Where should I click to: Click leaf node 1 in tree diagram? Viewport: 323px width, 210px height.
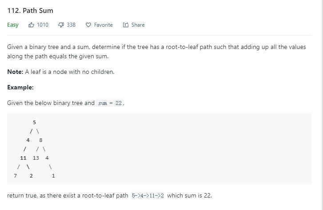click(x=53, y=176)
